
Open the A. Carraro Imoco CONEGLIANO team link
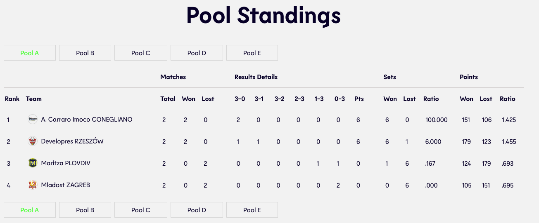click(87, 120)
